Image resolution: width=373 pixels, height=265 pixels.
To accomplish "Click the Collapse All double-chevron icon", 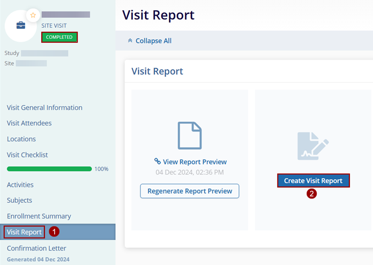I will click(x=130, y=41).
